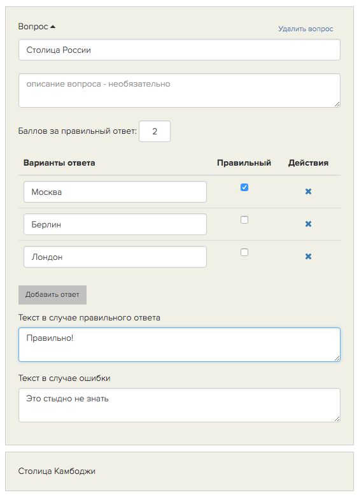This screenshot has height=495, width=359.
Task: Edit the Лондон answer text field
Action: click(115, 257)
